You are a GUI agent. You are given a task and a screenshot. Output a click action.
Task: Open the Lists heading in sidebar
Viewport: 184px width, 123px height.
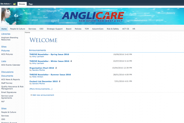point(4,61)
